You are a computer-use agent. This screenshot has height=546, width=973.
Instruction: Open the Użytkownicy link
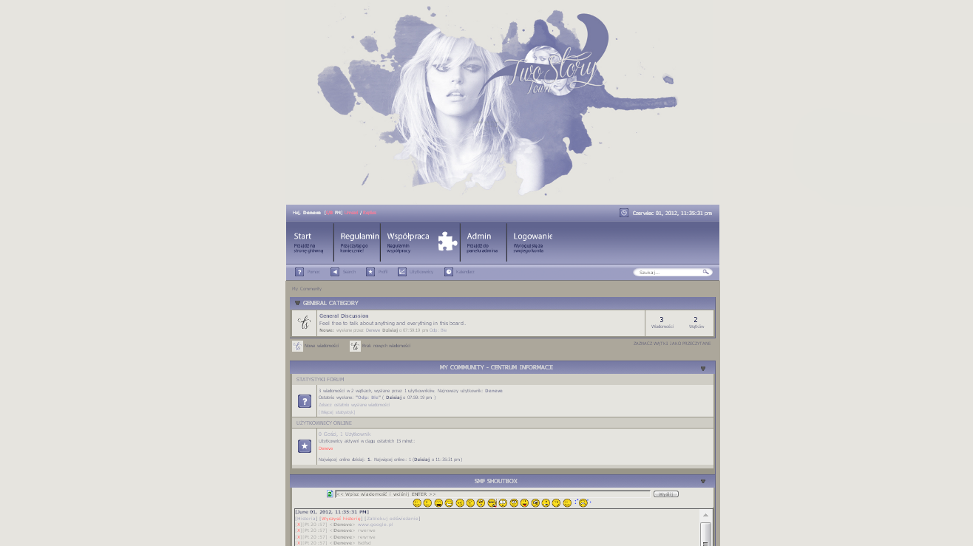pos(421,272)
